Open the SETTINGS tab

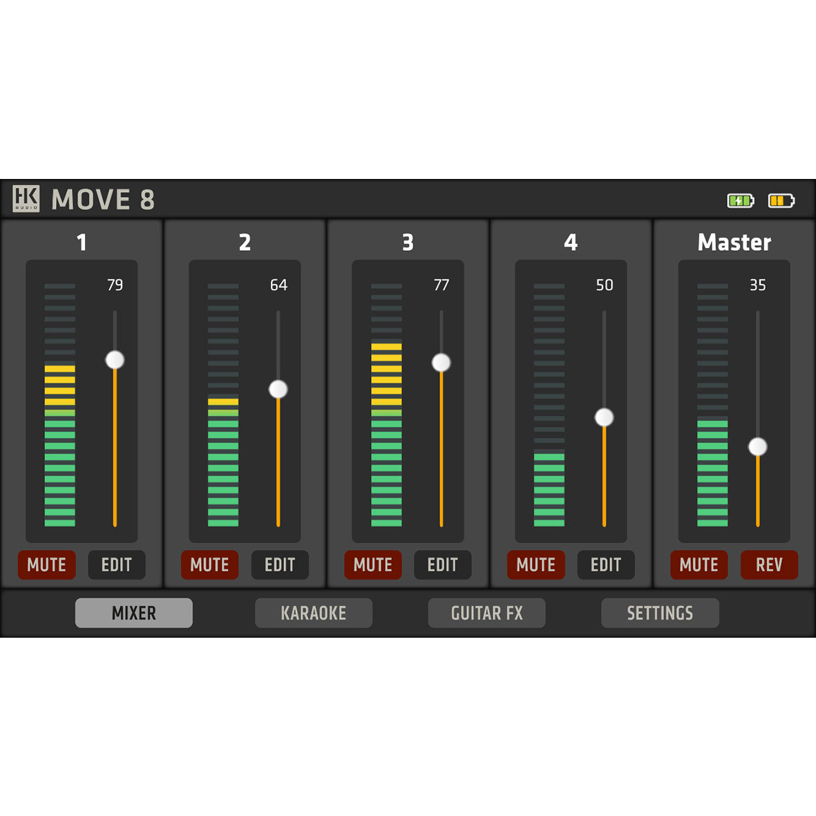coord(660,613)
